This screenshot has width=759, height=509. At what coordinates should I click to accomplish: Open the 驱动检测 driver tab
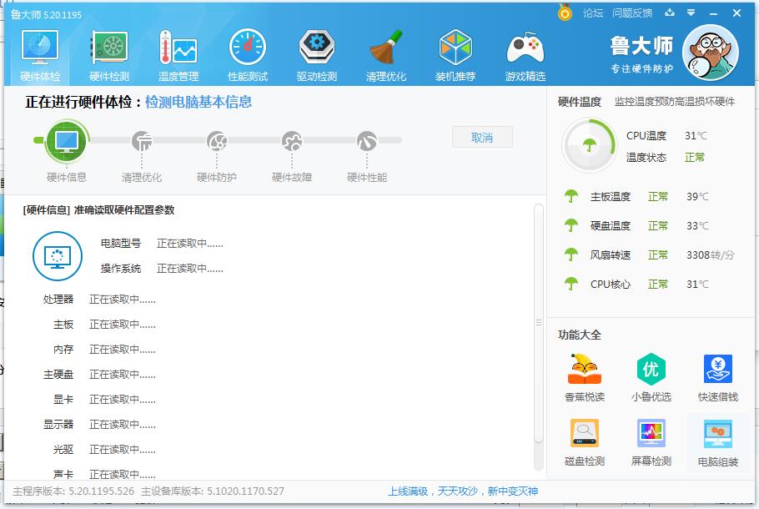click(317, 56)
